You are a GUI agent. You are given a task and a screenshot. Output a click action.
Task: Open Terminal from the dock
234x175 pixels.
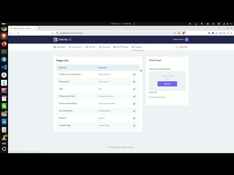pyautogui.click(x=4, y=51)
